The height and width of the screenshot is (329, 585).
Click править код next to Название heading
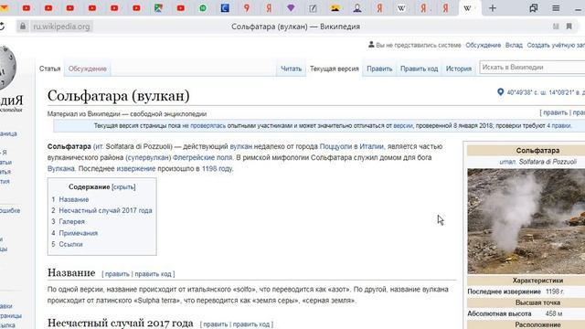pos(153,274)
